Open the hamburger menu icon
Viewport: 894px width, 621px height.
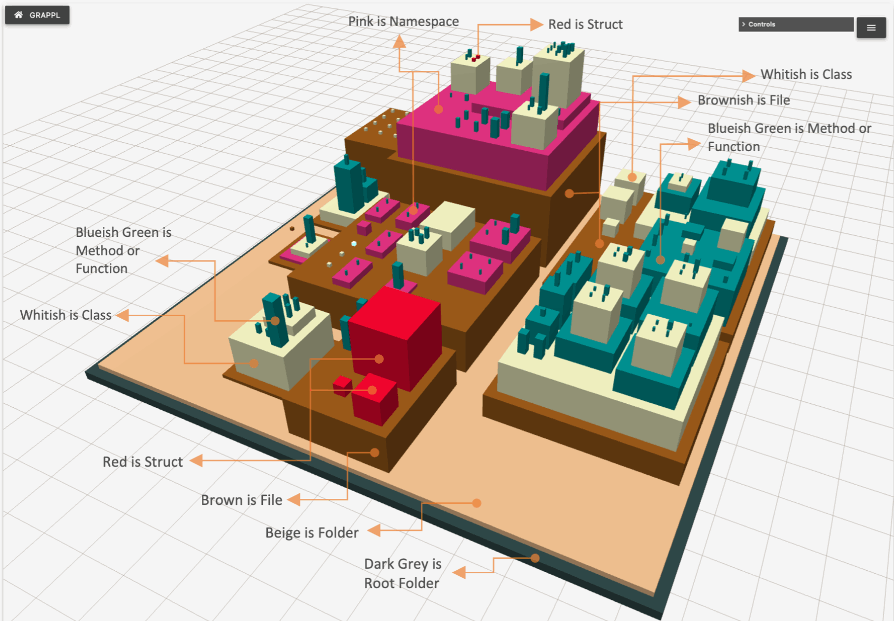[871, 28]
